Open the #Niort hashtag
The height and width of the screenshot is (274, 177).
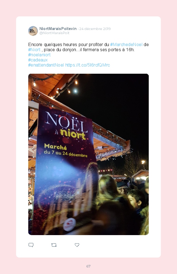[34, 49]
